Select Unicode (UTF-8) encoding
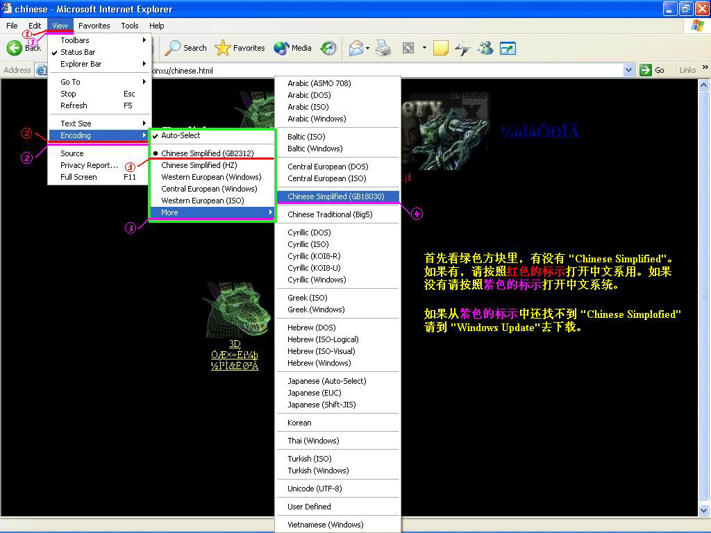This screenshot has width=711, height=533. pyautogui.click(x=338, y=489)
